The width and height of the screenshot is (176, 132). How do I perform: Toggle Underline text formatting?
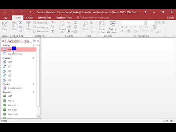[131, 27]
